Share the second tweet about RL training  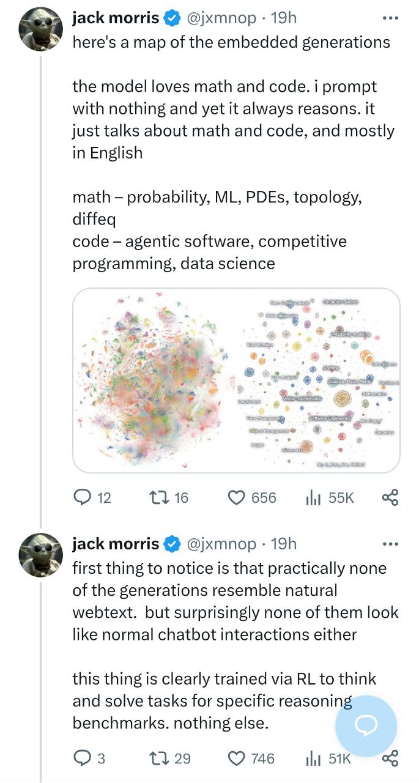(x=390, y=759)
